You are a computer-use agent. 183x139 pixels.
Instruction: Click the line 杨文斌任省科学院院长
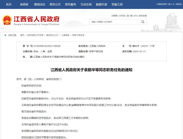coord(34,111)
